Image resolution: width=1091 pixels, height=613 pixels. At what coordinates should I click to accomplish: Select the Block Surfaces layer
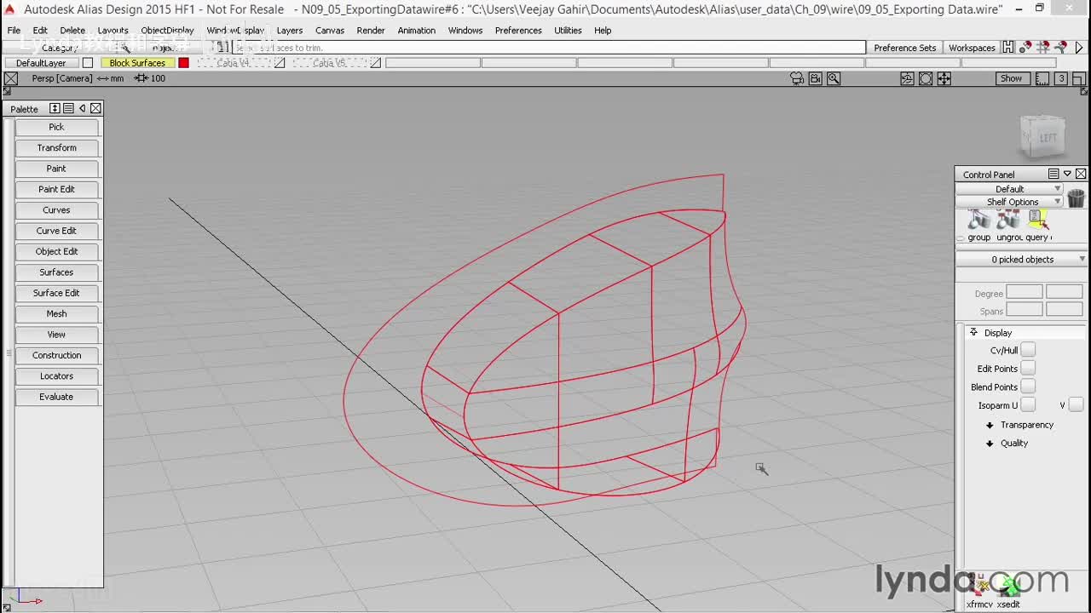pyautogui.click(x=137, y=63)
